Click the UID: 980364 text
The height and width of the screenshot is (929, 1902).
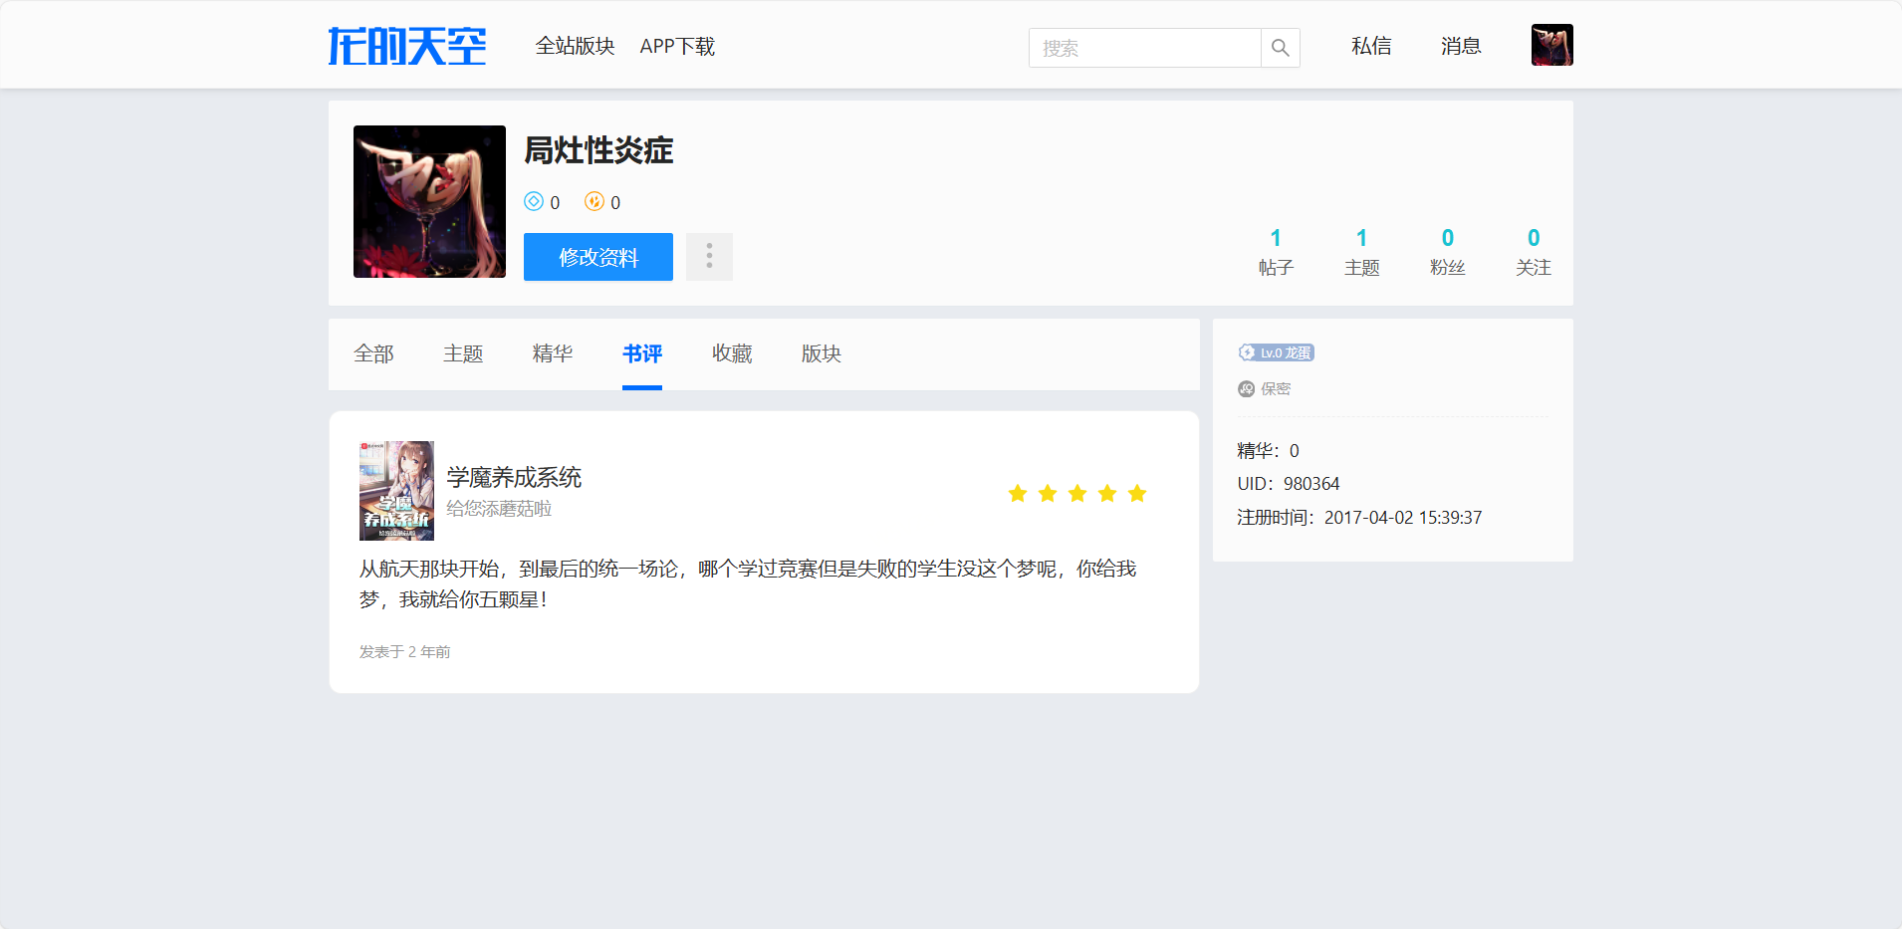[x=1289, y=484]
